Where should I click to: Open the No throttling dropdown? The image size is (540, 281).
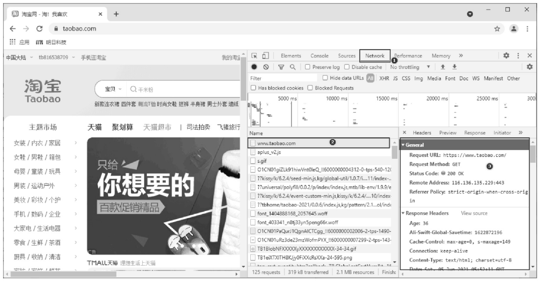[x=410, y=67]
